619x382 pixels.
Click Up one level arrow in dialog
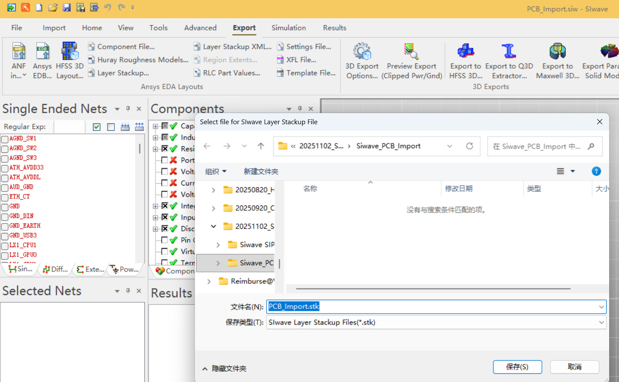[x=261, y=146]
